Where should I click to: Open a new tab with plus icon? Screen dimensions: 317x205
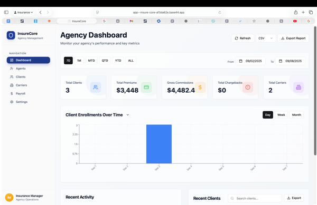tap(303, 12)
